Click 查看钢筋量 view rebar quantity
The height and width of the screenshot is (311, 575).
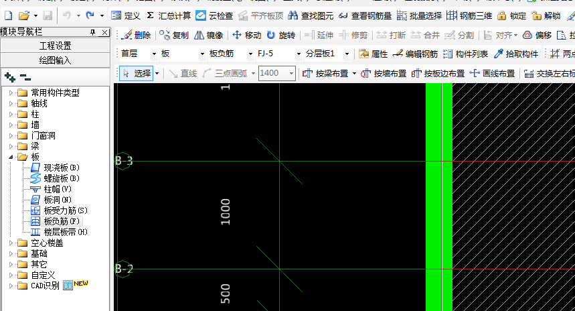(365, 15)
